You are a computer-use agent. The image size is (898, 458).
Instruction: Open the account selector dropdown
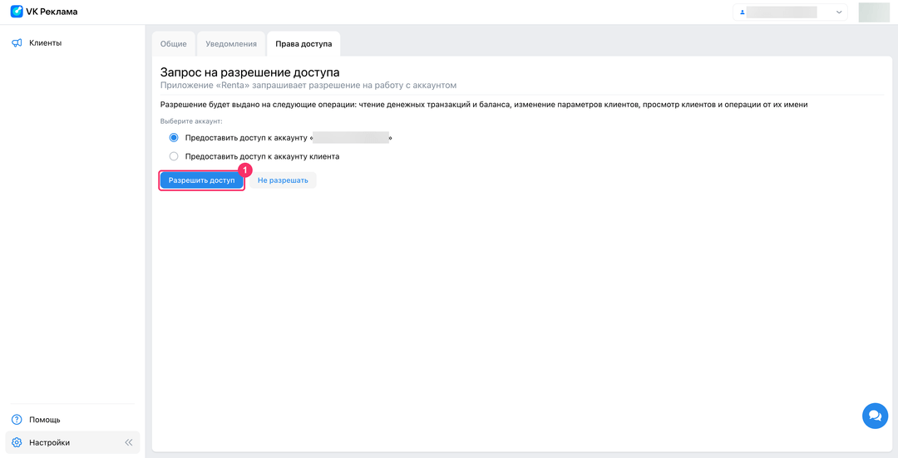[791, 12]
